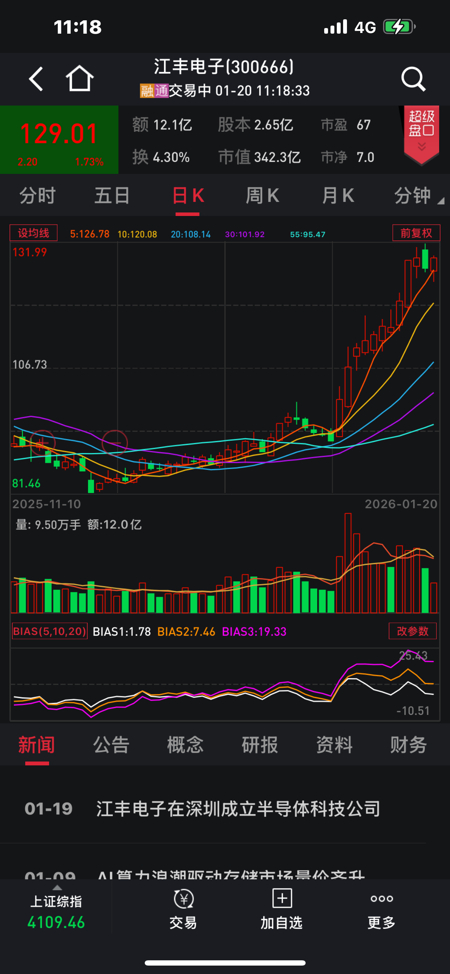Screen dimensions: 450x974
Task: Tap MA30 value 30:101.92
Action: pyautogui.click(x=245, y=234)
